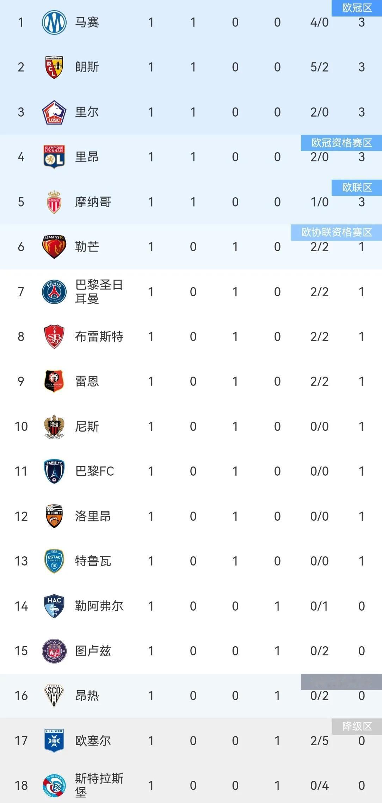The height and width of the screenshot is (803, 382).
Task: Tap the Marseille club logo
Action: point(54,22)
